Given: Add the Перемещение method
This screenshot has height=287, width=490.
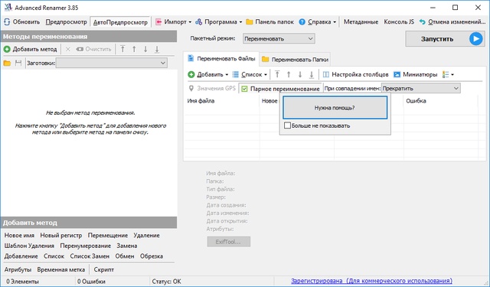Looking at the screenshot, I should (107, 236).
